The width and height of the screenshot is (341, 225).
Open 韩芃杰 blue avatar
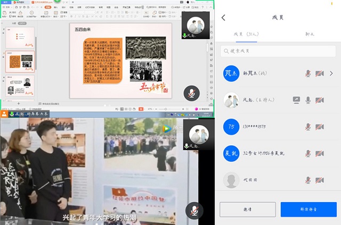click(231, 73)
